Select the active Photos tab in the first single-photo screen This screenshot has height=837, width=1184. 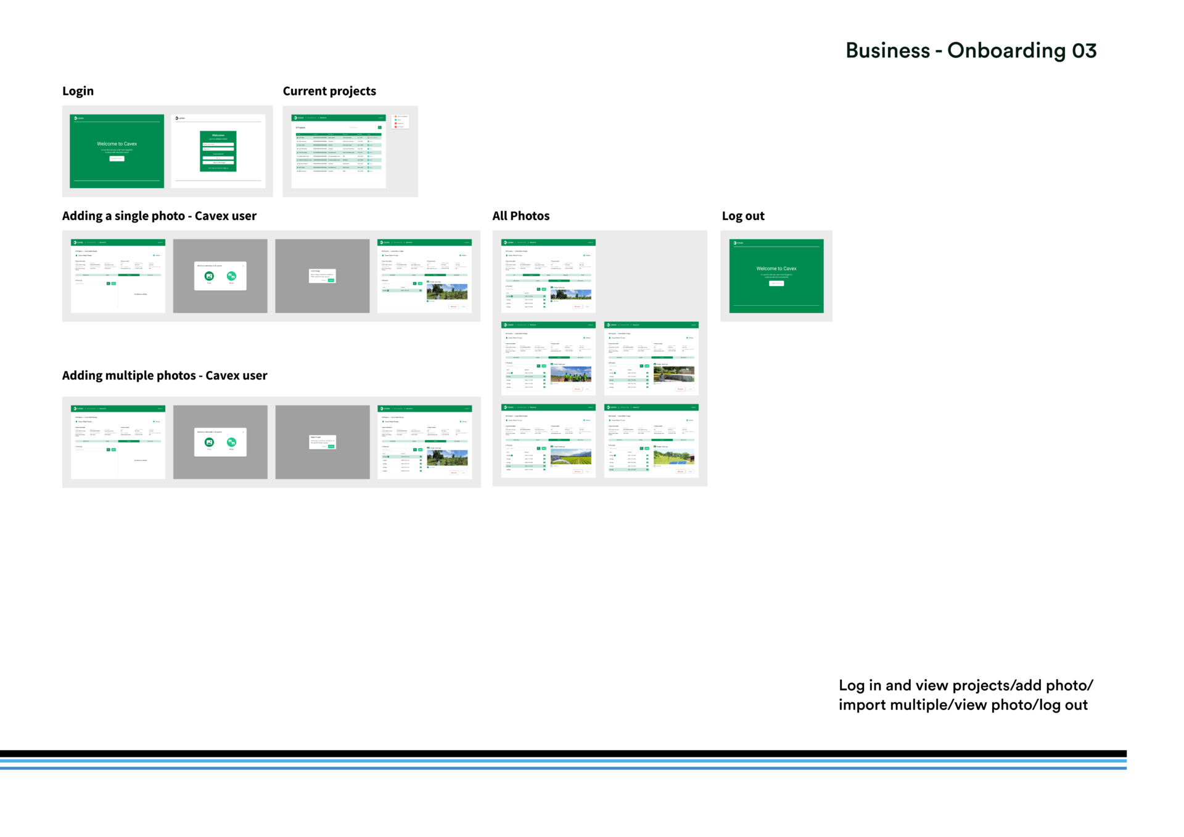[x=129, y=275]
